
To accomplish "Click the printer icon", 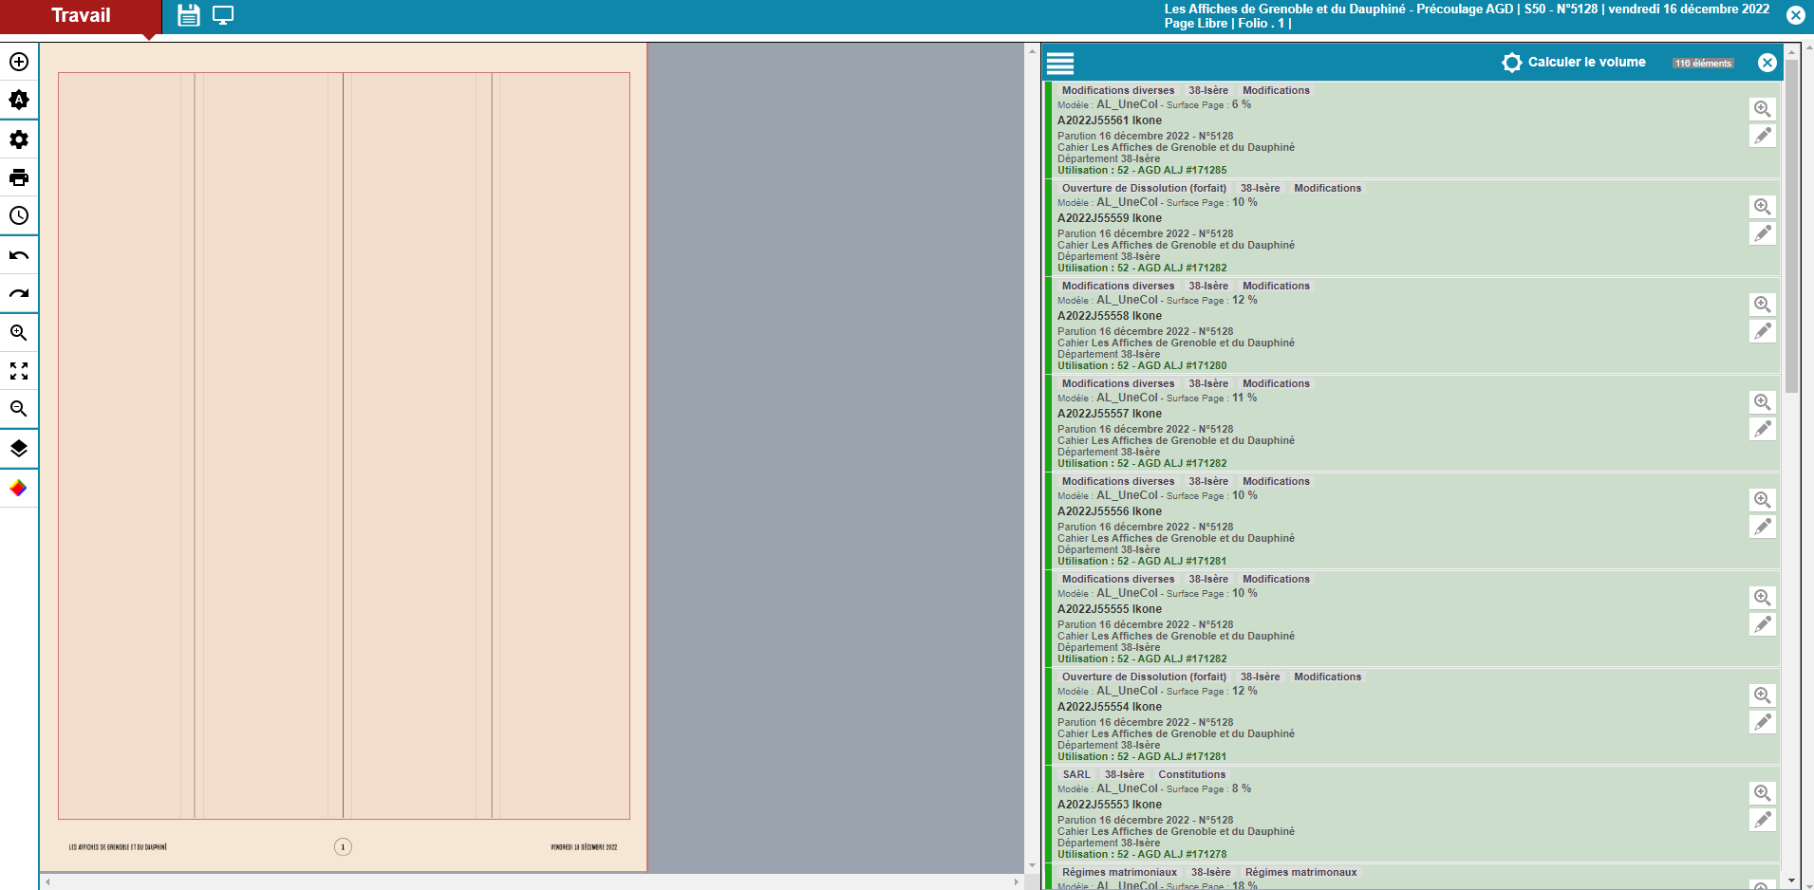I will click(19, 177).
